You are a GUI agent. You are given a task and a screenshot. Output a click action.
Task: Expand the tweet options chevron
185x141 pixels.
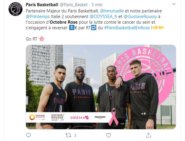coord(174,4)
